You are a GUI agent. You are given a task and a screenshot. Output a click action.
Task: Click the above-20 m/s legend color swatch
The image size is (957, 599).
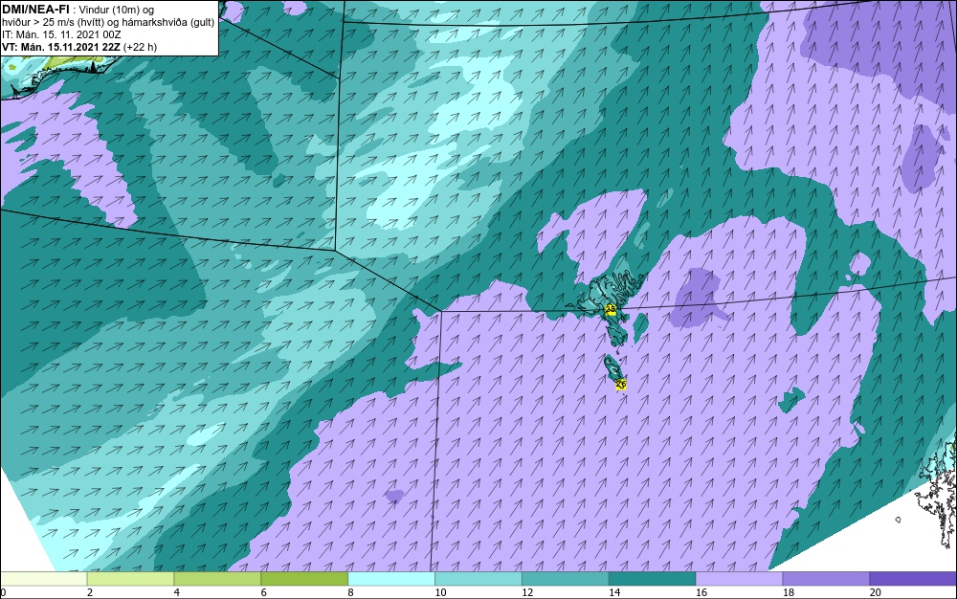coord(913,579)
